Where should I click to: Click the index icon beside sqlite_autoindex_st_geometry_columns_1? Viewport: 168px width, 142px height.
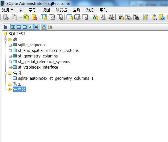click(15, 78)
